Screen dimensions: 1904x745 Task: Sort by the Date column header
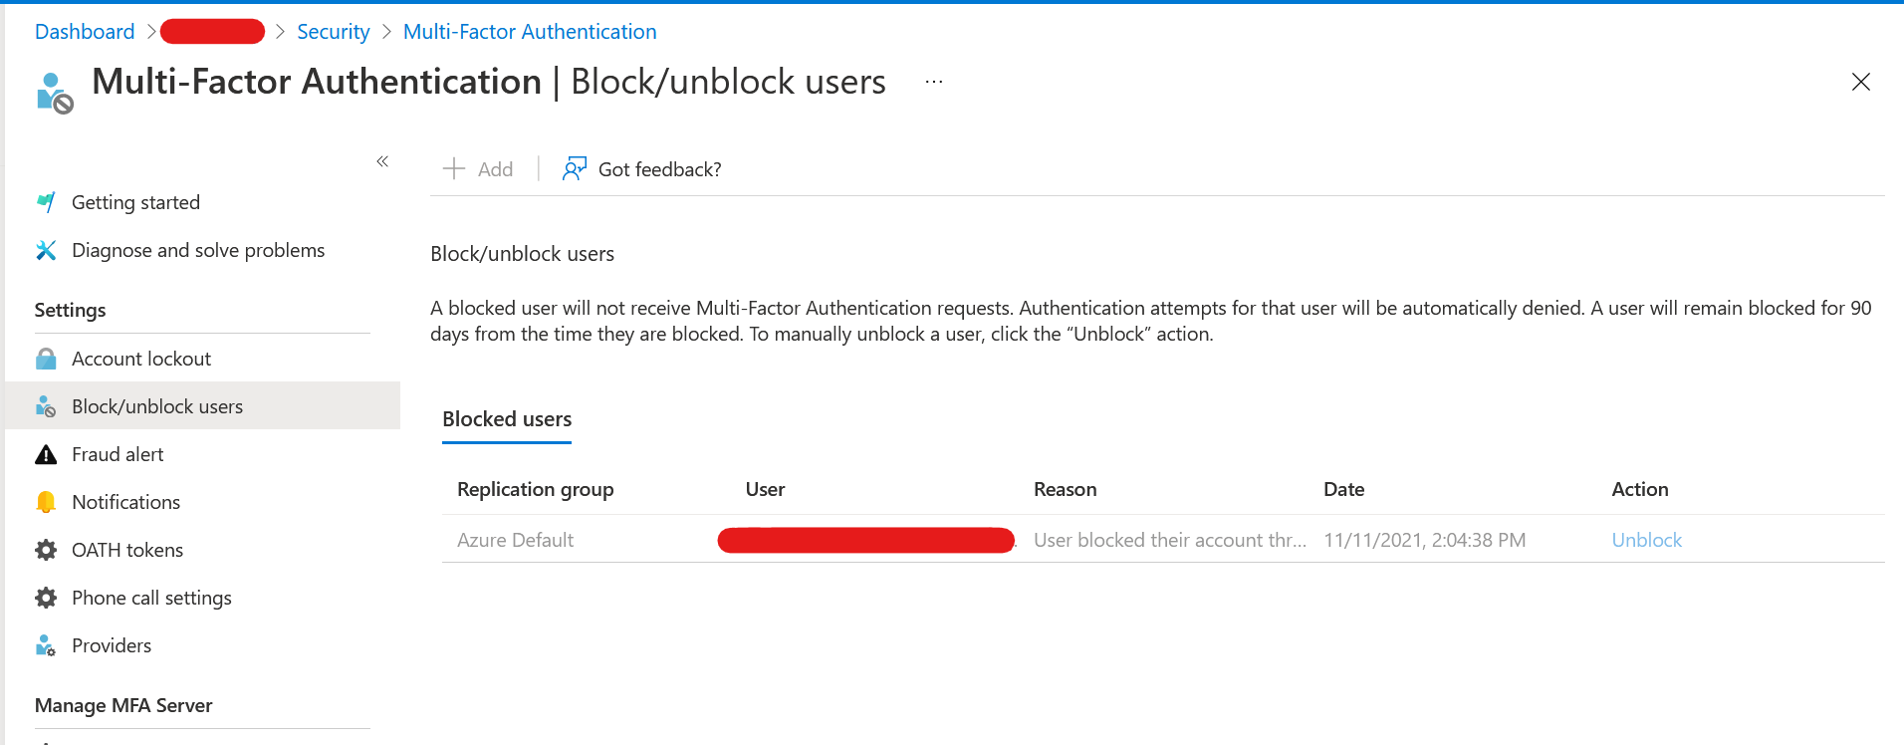(1343, 489)
